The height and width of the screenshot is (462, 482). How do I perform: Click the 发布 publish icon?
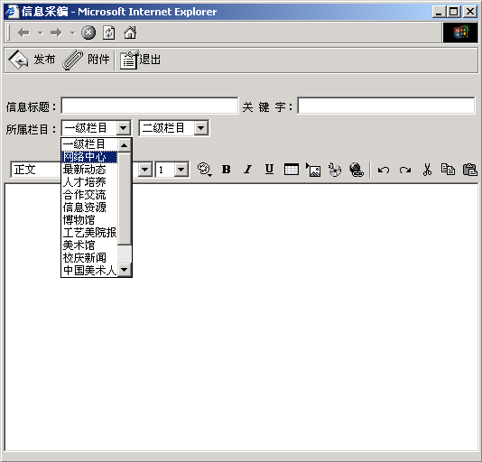pyautogui.click(x=18, y=60)
